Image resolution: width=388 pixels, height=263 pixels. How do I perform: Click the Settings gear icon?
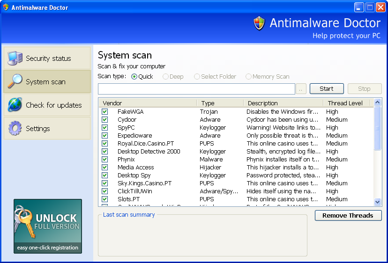[x=15, y=128]
